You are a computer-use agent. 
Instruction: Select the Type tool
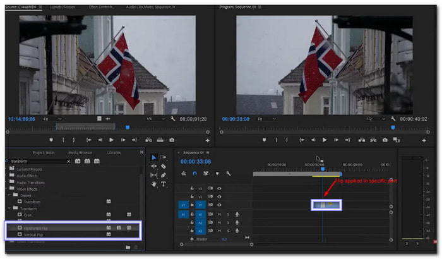164,184
